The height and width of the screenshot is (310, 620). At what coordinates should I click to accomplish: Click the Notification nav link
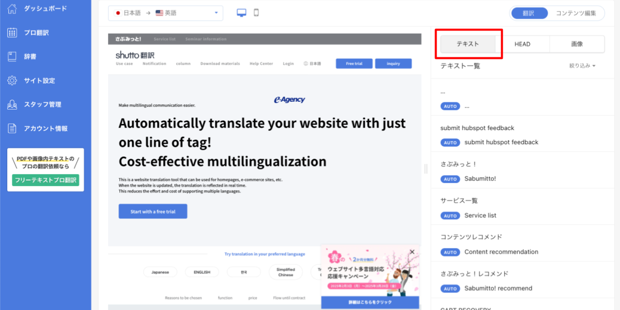tap(154, 64)
